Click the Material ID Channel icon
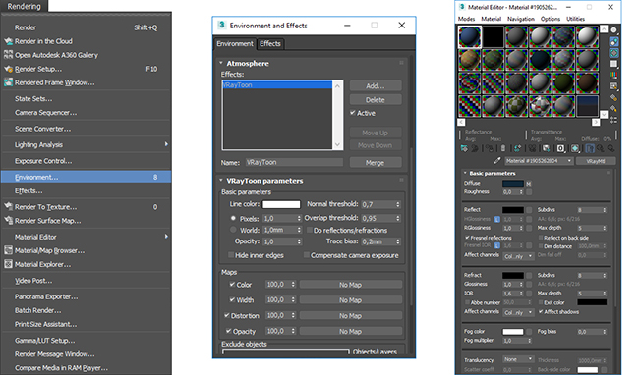 (x=560, y=148)
